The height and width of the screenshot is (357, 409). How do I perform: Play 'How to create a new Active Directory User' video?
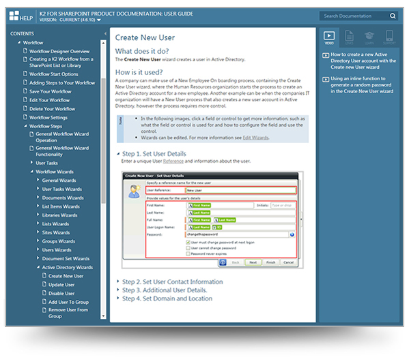click(x=363, y=61)
